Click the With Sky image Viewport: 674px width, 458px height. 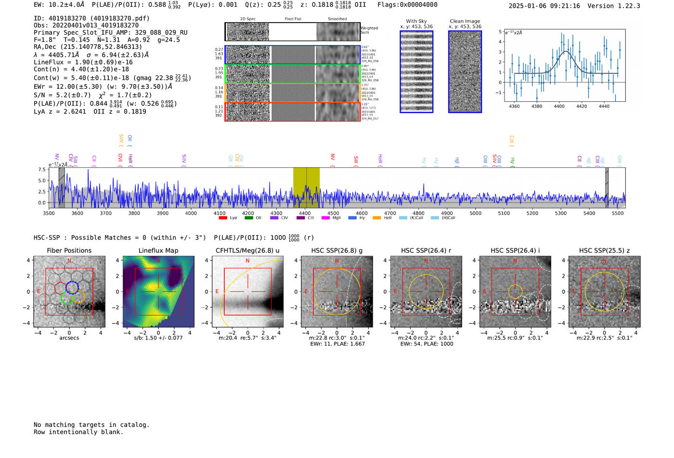pyautogui.click(x=416, y=72)
